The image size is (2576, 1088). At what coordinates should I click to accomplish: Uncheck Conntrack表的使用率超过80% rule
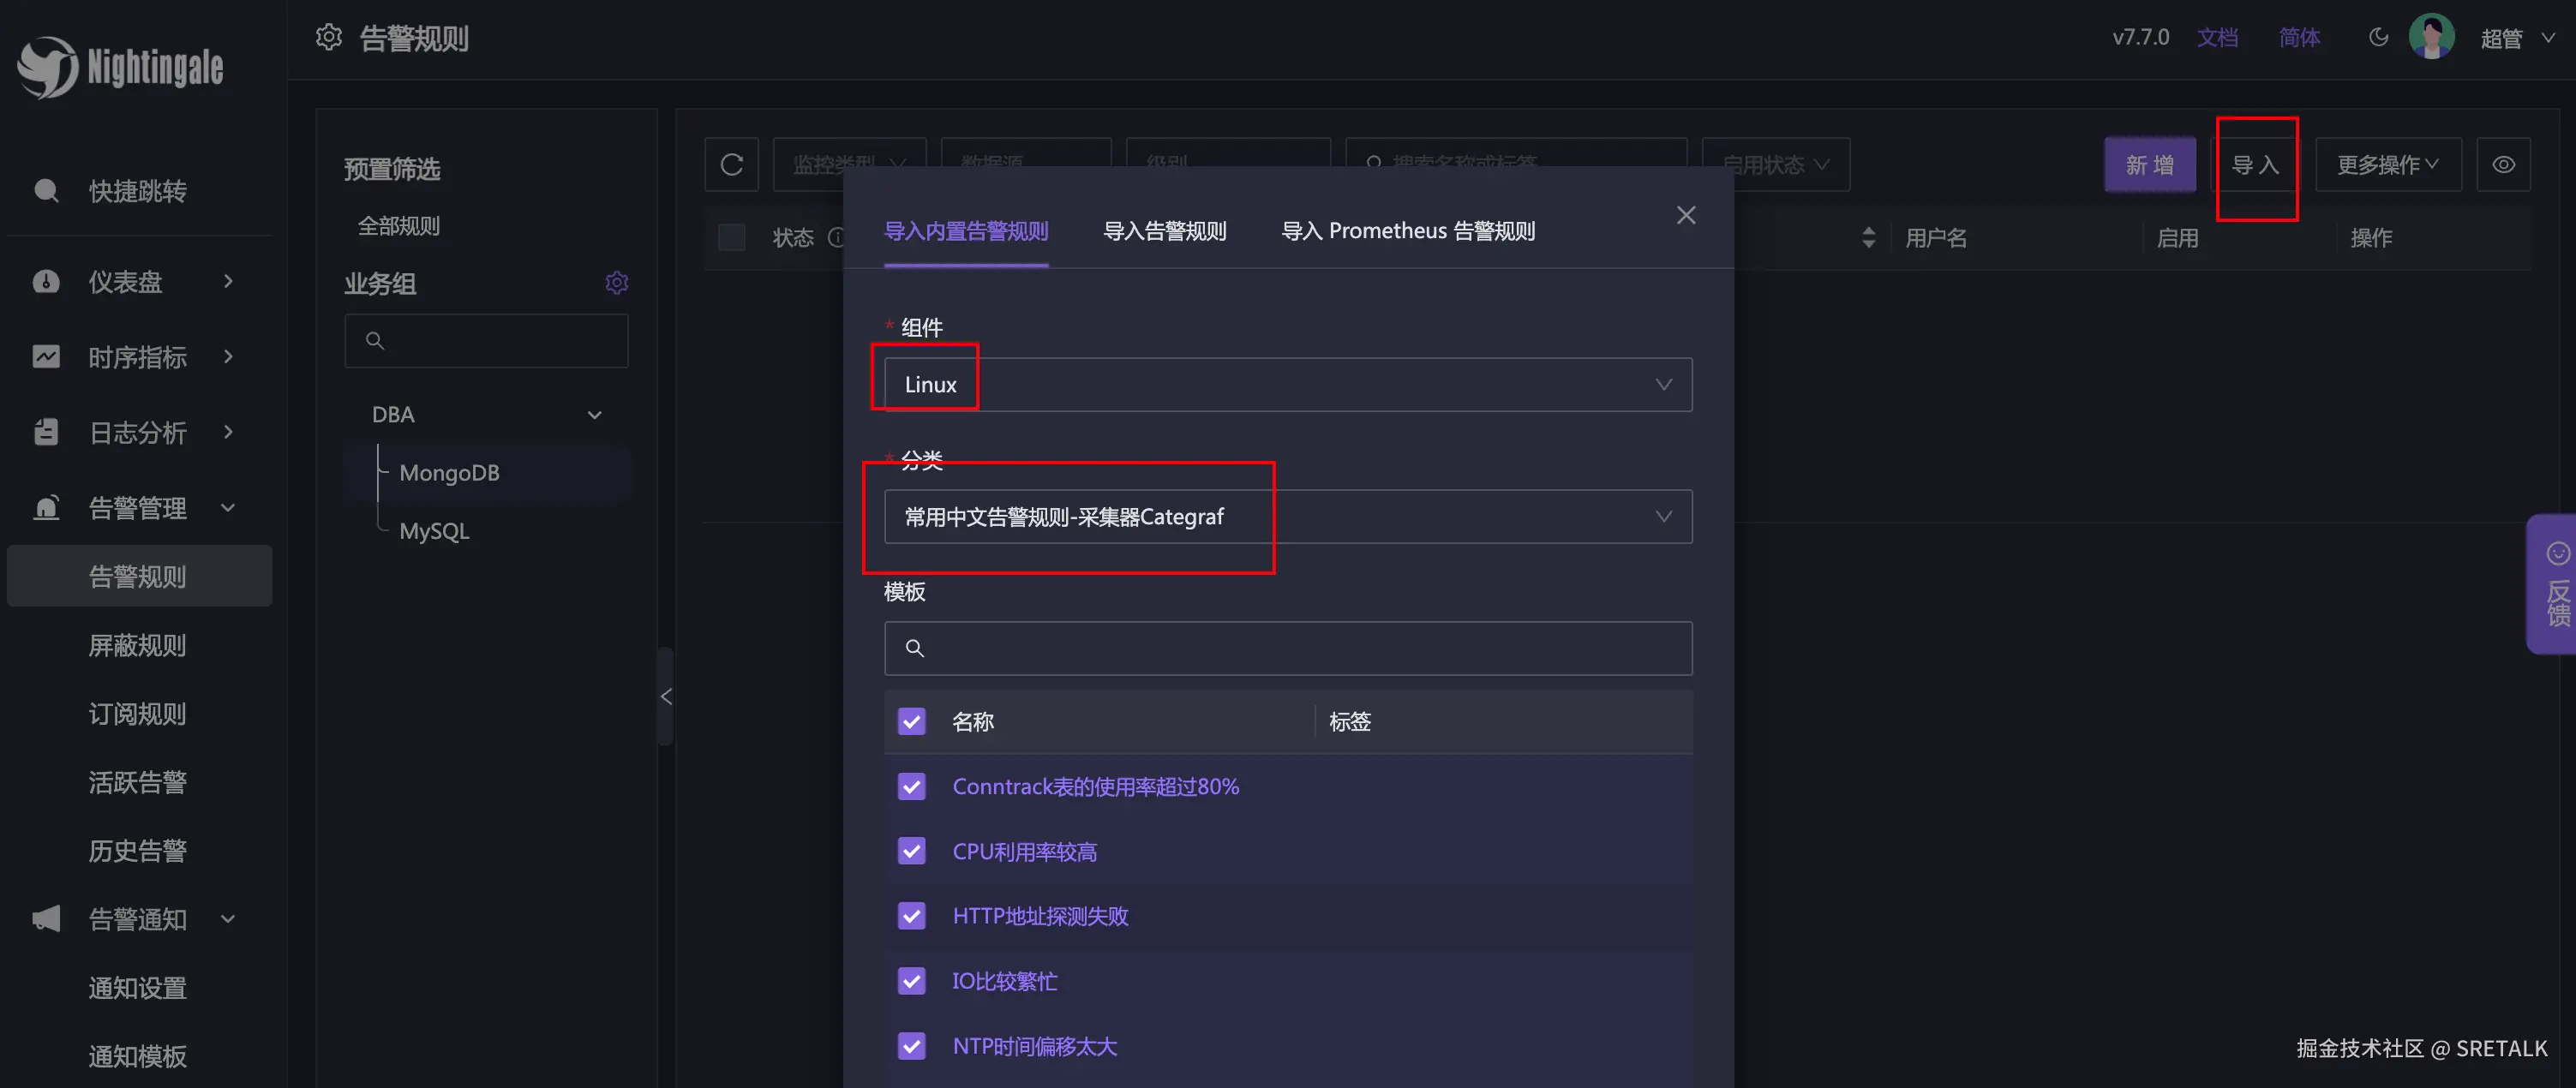[911, 786]
